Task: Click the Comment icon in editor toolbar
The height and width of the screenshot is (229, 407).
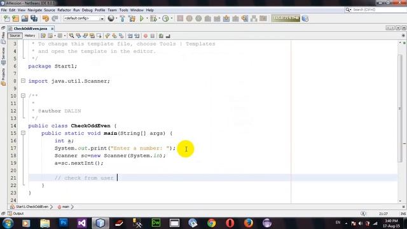Action: tap(161, 36)
